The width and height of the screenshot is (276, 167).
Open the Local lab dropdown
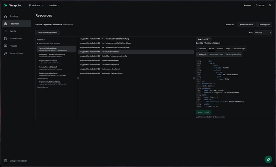[54, 5]
